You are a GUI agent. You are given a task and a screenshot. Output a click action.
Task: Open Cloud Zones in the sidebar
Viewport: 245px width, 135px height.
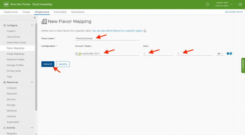[x=13, y=37]
